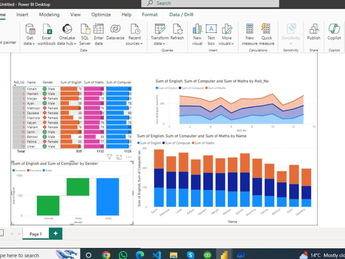Image resolution: width=345 pixels, height=259 pixels.
Task: Open the Data / Drill tab
Action: [x=181, y=15]
